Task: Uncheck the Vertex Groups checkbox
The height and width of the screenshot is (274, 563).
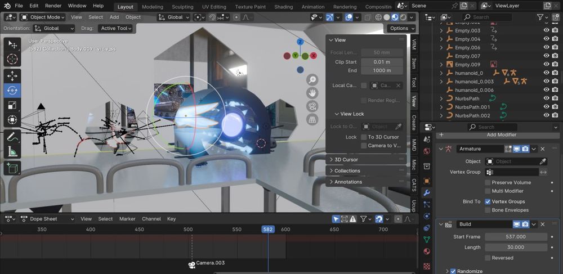Action: coord(488,201)
